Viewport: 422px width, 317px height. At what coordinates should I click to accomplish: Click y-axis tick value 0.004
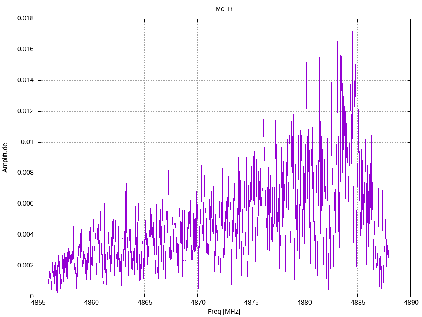tap(26, 235)
